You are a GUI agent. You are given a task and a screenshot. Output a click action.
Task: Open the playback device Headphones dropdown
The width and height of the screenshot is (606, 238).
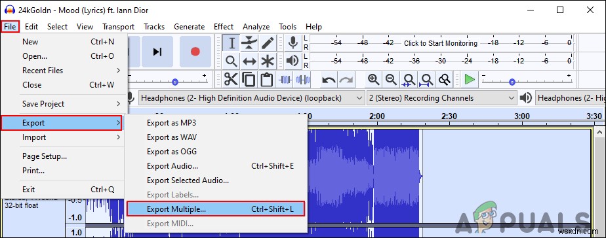pyautogui.click(x=571, y=98)
